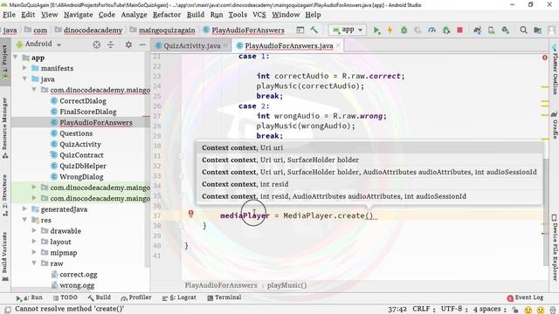Open the app run configuration dropdown
This screenshot has width=559, height=314.
(x=348, y=31)
